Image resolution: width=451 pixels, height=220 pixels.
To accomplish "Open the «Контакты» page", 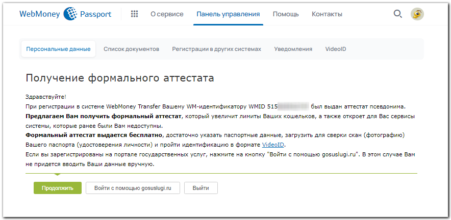I will pyautogui.click(x=327, y=14).
